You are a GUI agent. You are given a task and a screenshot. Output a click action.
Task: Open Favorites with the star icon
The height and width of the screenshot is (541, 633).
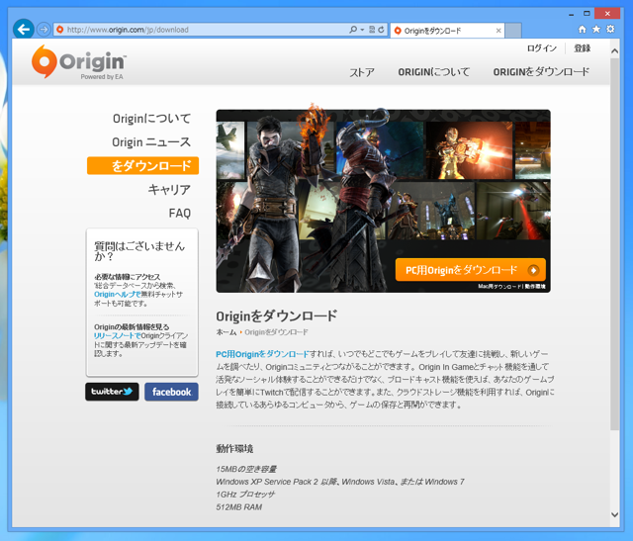[x=596, y=29]
